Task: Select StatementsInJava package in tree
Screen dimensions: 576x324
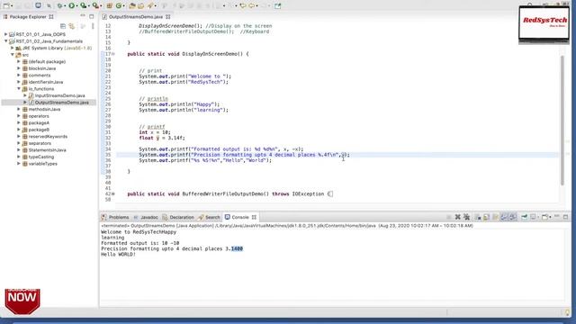Action: click(x=47, y=150)
